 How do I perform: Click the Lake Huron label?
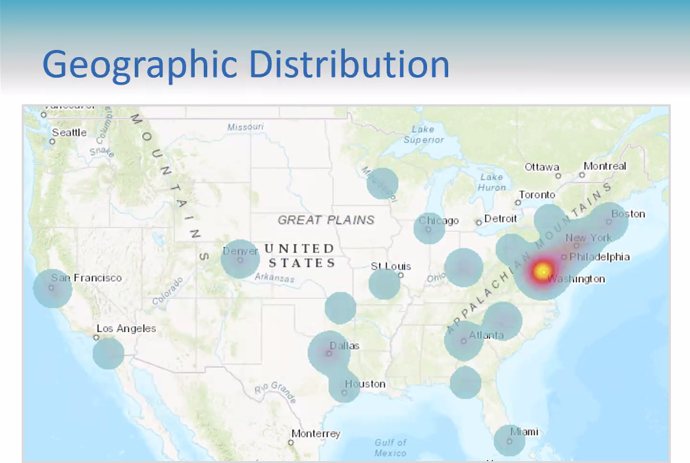tap(492, 182)
